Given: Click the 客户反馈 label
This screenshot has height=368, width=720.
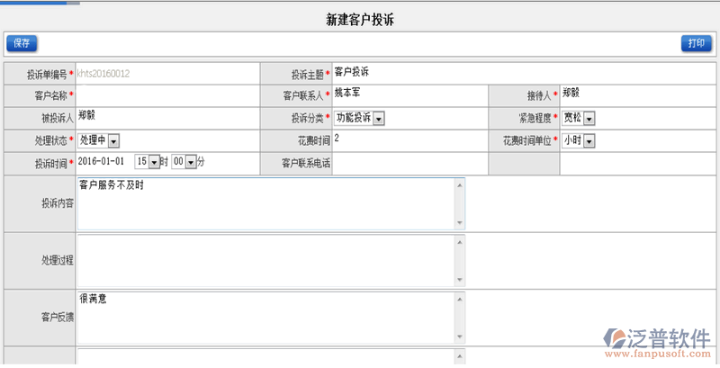Looking at the screenshot, I should (x=58, y=317).
